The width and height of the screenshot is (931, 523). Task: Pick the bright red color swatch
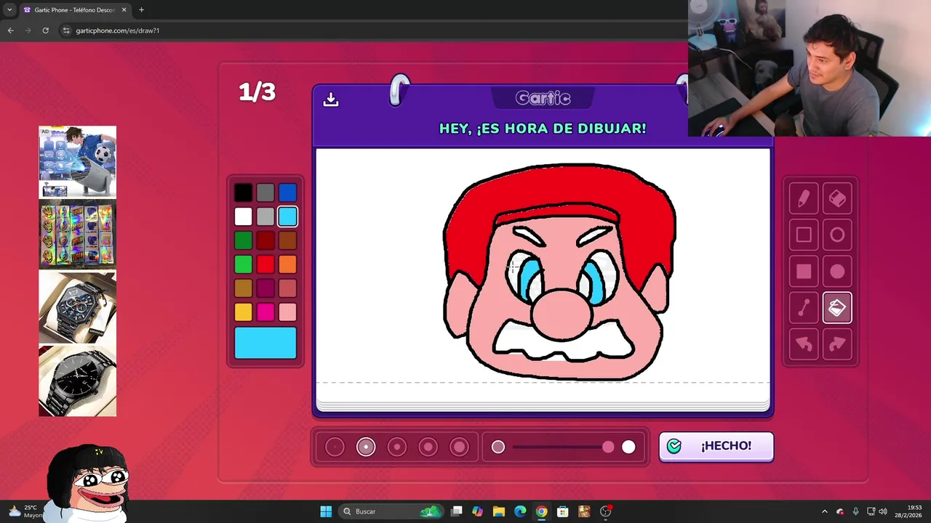(265, 264)
